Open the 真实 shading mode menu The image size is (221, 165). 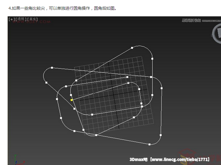point(33,19)
